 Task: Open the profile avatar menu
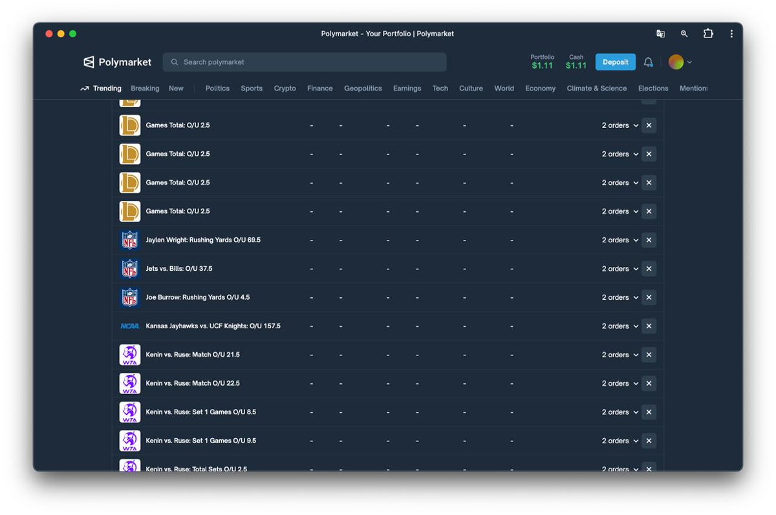[676, 62]
